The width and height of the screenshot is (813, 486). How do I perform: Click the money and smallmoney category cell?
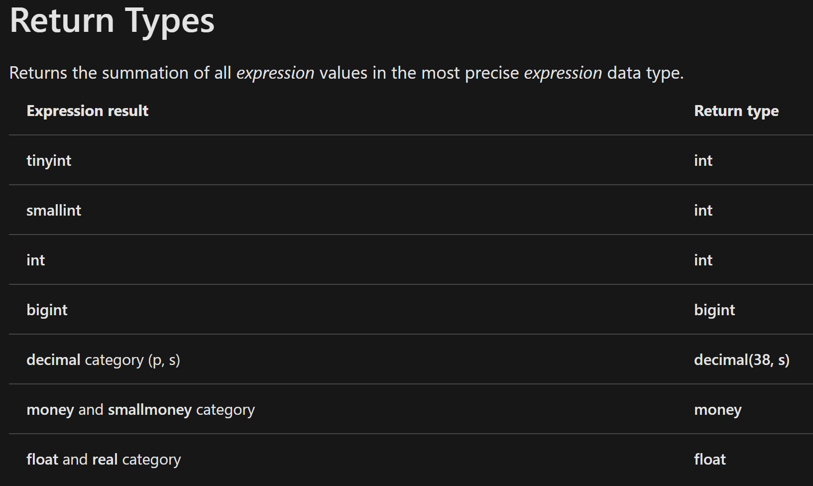pyautogui.click(x=140, y=410)
